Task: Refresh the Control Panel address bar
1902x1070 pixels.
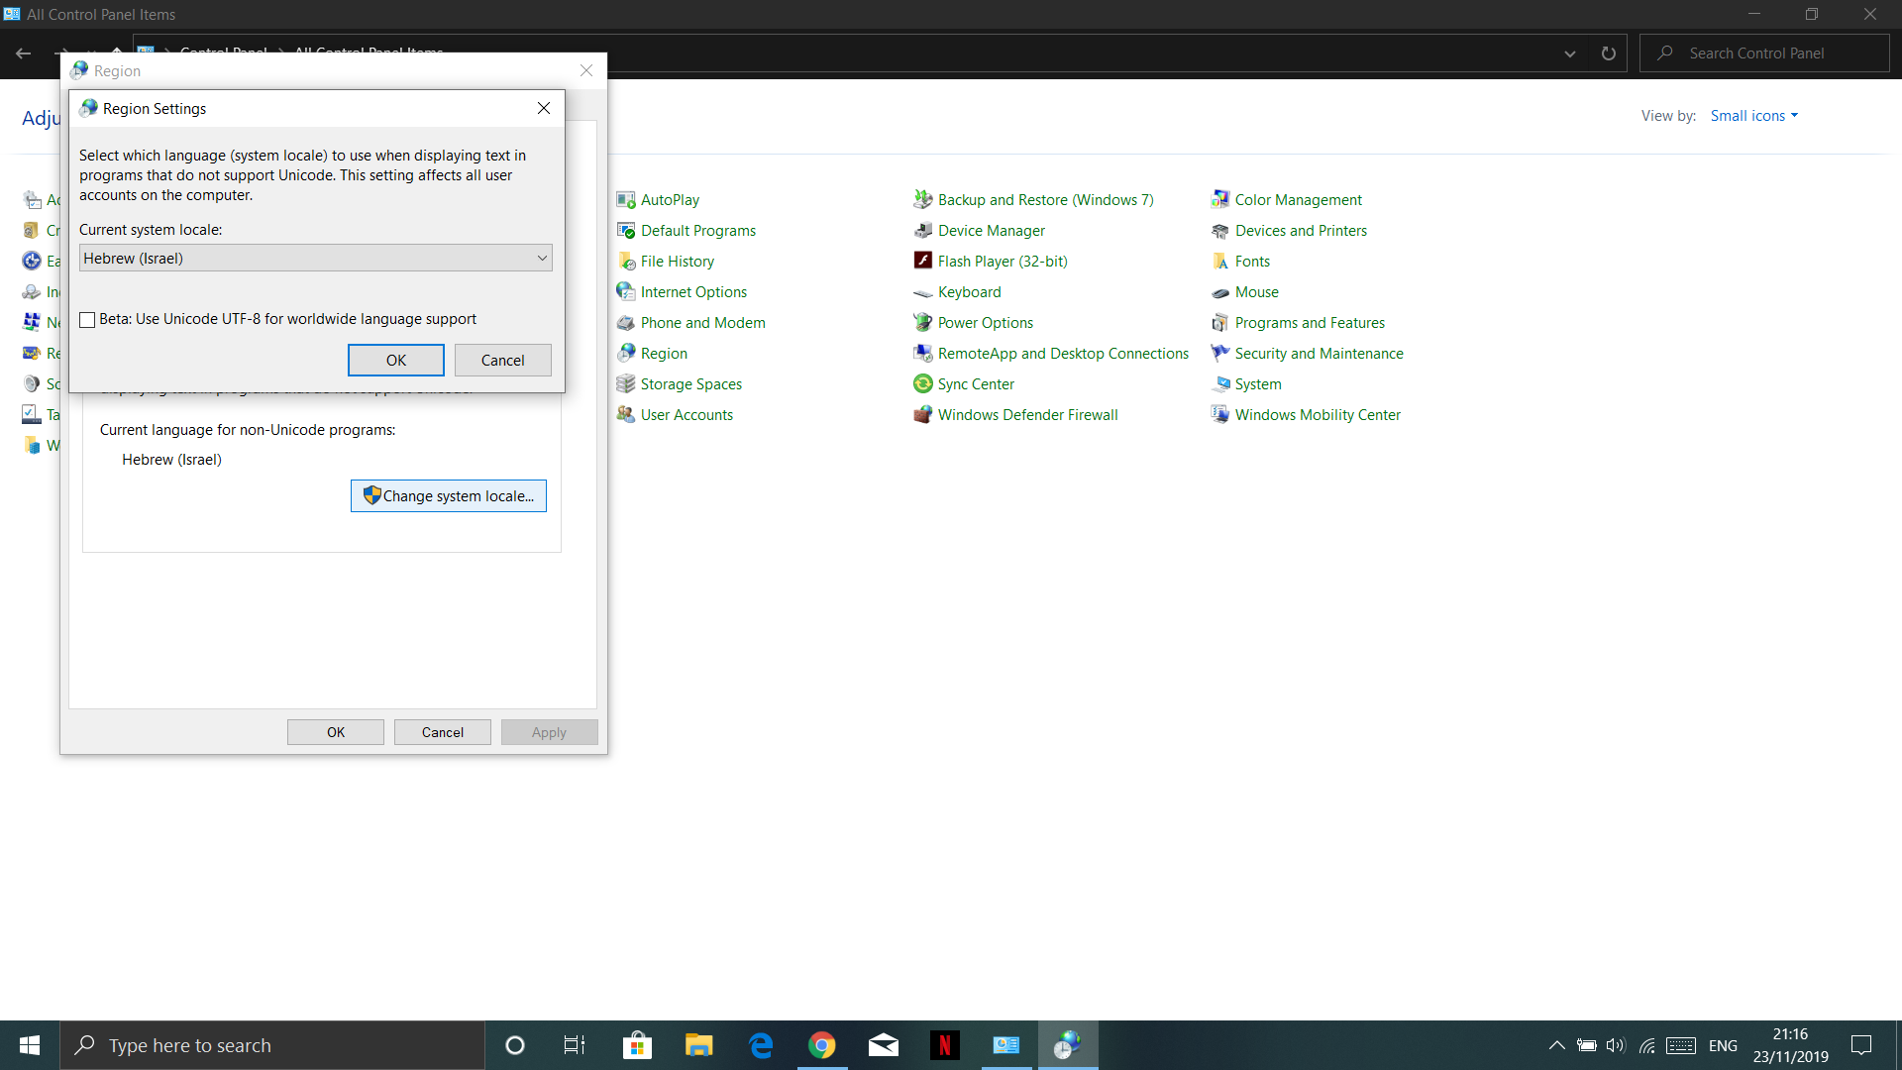Action: pos(1609,53)
